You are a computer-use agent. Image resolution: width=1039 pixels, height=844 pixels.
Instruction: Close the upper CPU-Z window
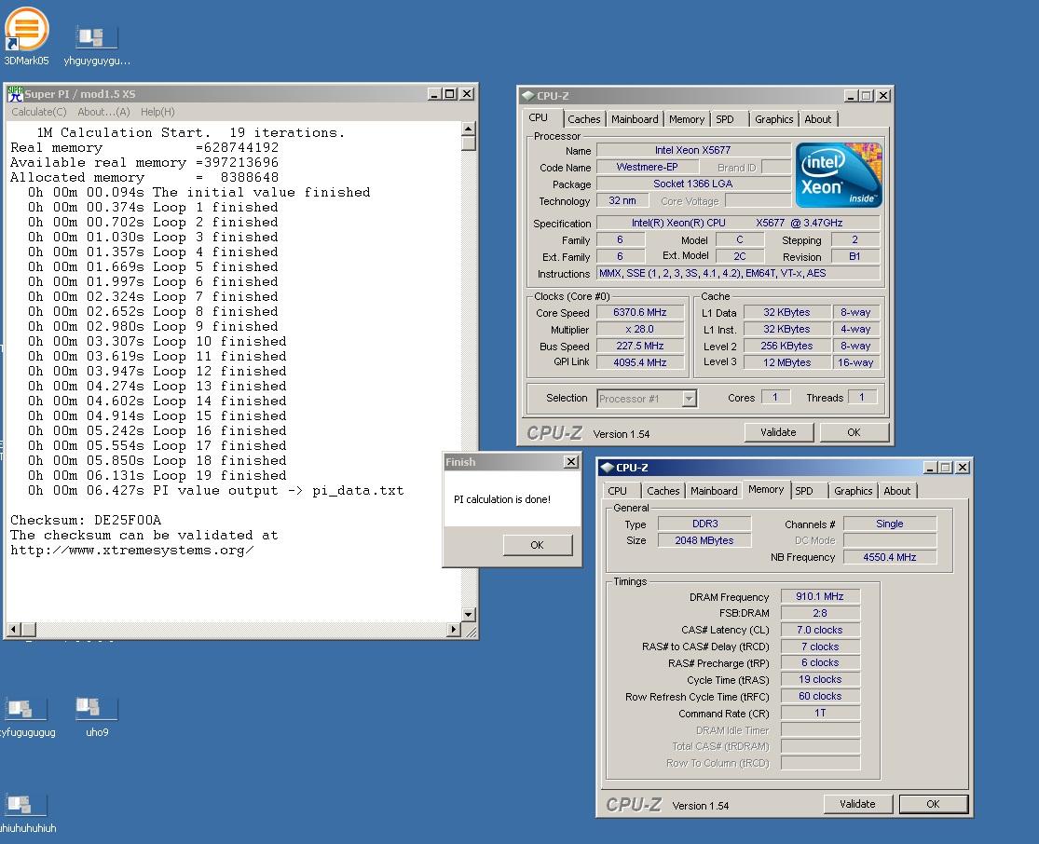pyautogui.click(x=882, y=95)
